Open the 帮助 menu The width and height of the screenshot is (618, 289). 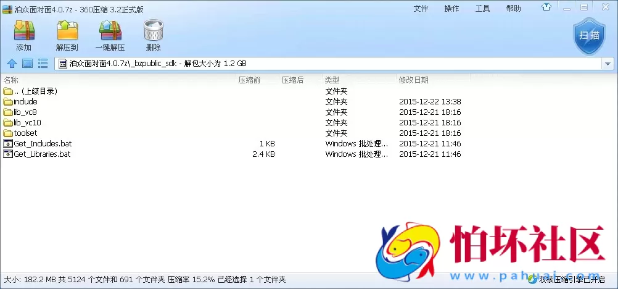[514, 8]
